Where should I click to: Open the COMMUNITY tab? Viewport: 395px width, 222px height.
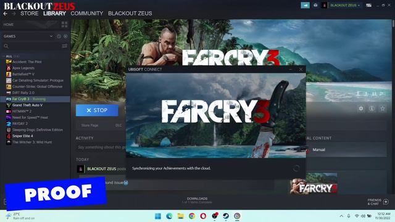[x=87, y=14]
